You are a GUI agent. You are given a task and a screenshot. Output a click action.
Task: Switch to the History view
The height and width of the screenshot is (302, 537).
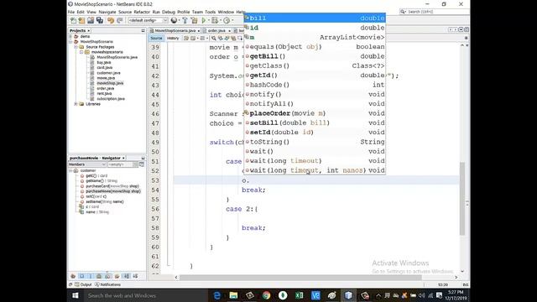click(173, 38)
